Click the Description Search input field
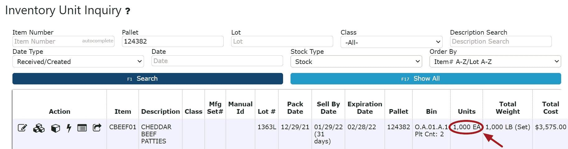568x149 pixels. [500, 41]
